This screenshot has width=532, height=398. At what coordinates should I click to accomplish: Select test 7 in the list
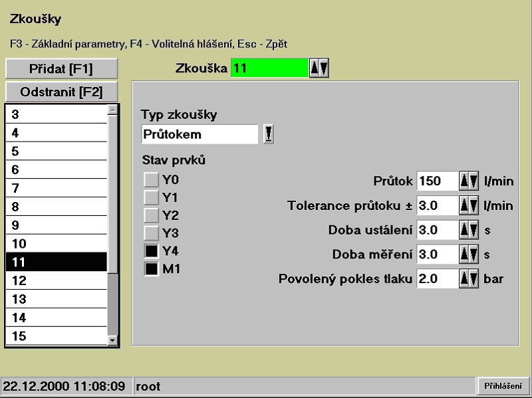56,188
